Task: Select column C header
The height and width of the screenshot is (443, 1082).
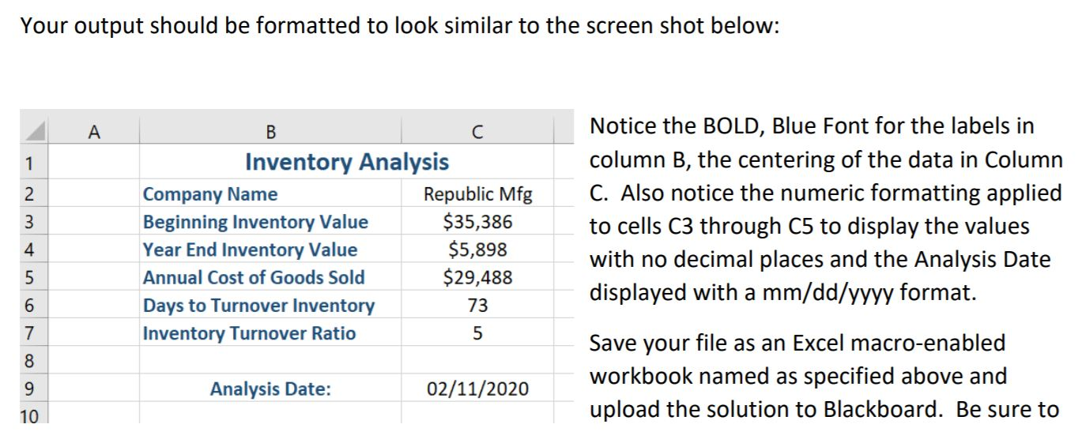Action: click(477, 130)
